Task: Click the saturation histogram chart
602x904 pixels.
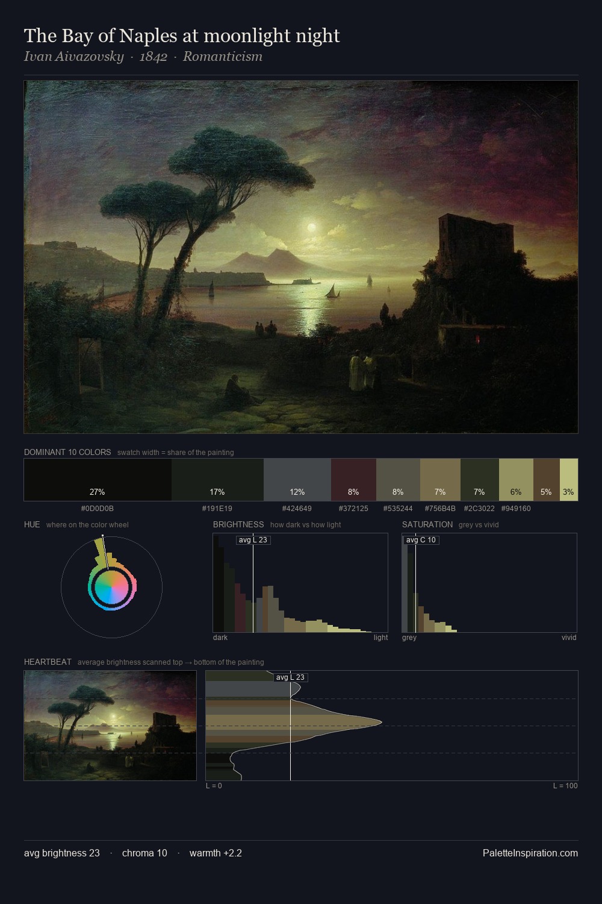Action: (489, 583)
